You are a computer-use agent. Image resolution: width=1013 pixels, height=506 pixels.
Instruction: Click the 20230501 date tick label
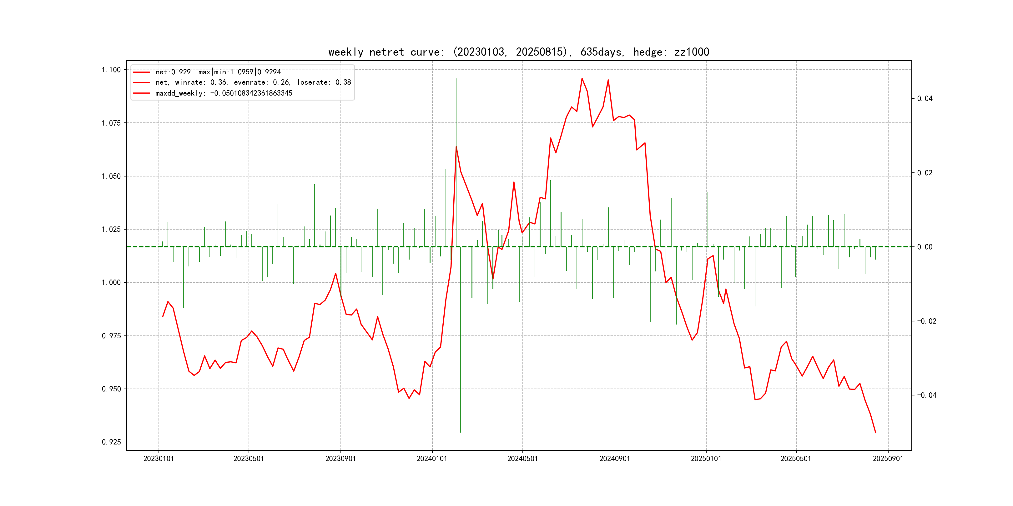[249, 459]
